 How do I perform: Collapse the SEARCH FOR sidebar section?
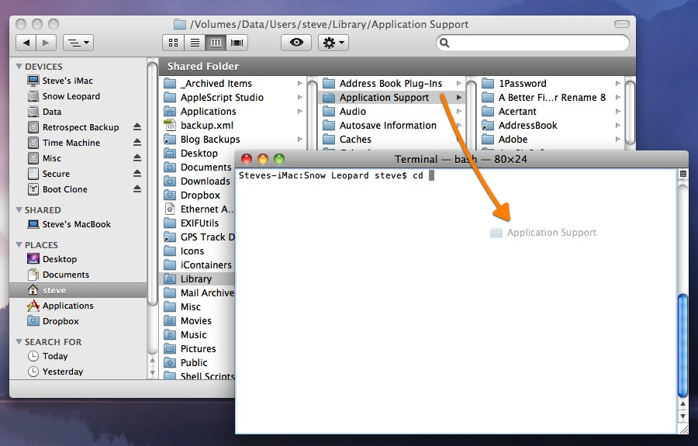pyautogui.click(x=19, y=342)
